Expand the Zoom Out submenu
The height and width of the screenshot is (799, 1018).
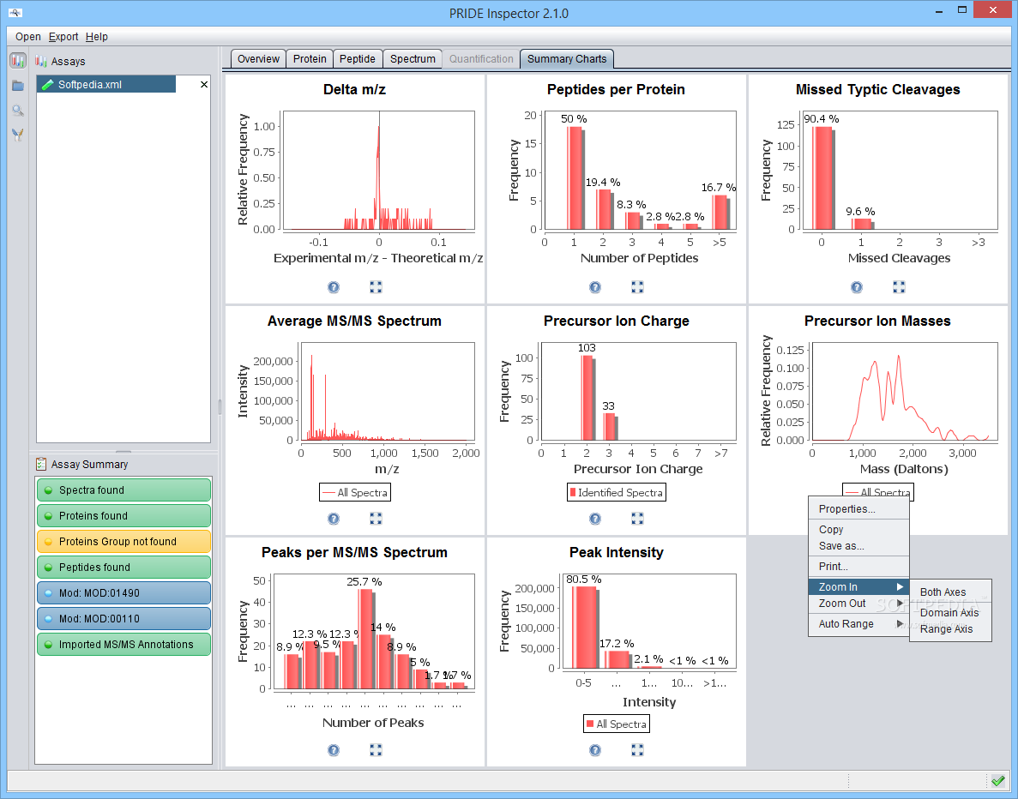[x=858, y=603]
